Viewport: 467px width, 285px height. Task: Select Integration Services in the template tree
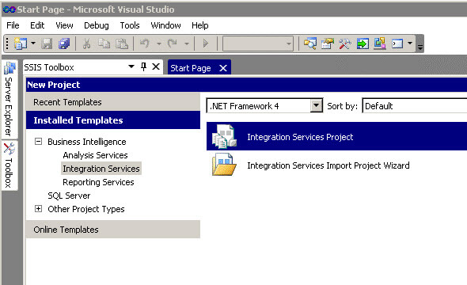click(x=101, y=169)
